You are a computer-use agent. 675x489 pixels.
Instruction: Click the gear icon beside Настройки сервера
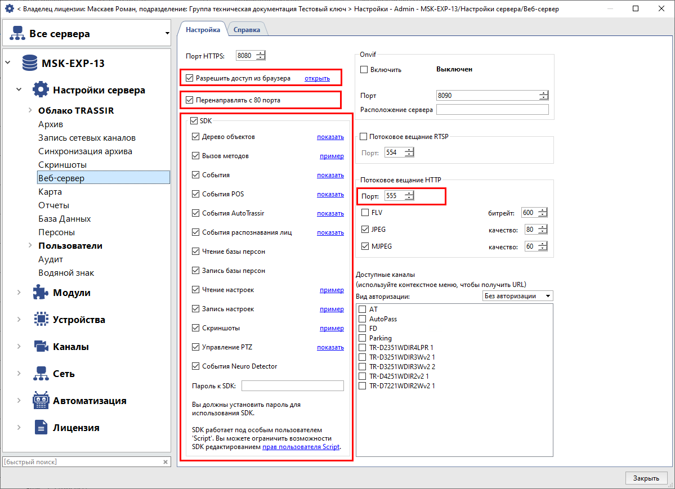click(x=41, y=89)
